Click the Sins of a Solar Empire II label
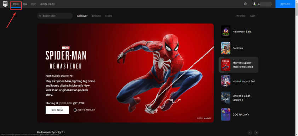The image size is (298, 136). pyautogui.click(x=241, y=98)
